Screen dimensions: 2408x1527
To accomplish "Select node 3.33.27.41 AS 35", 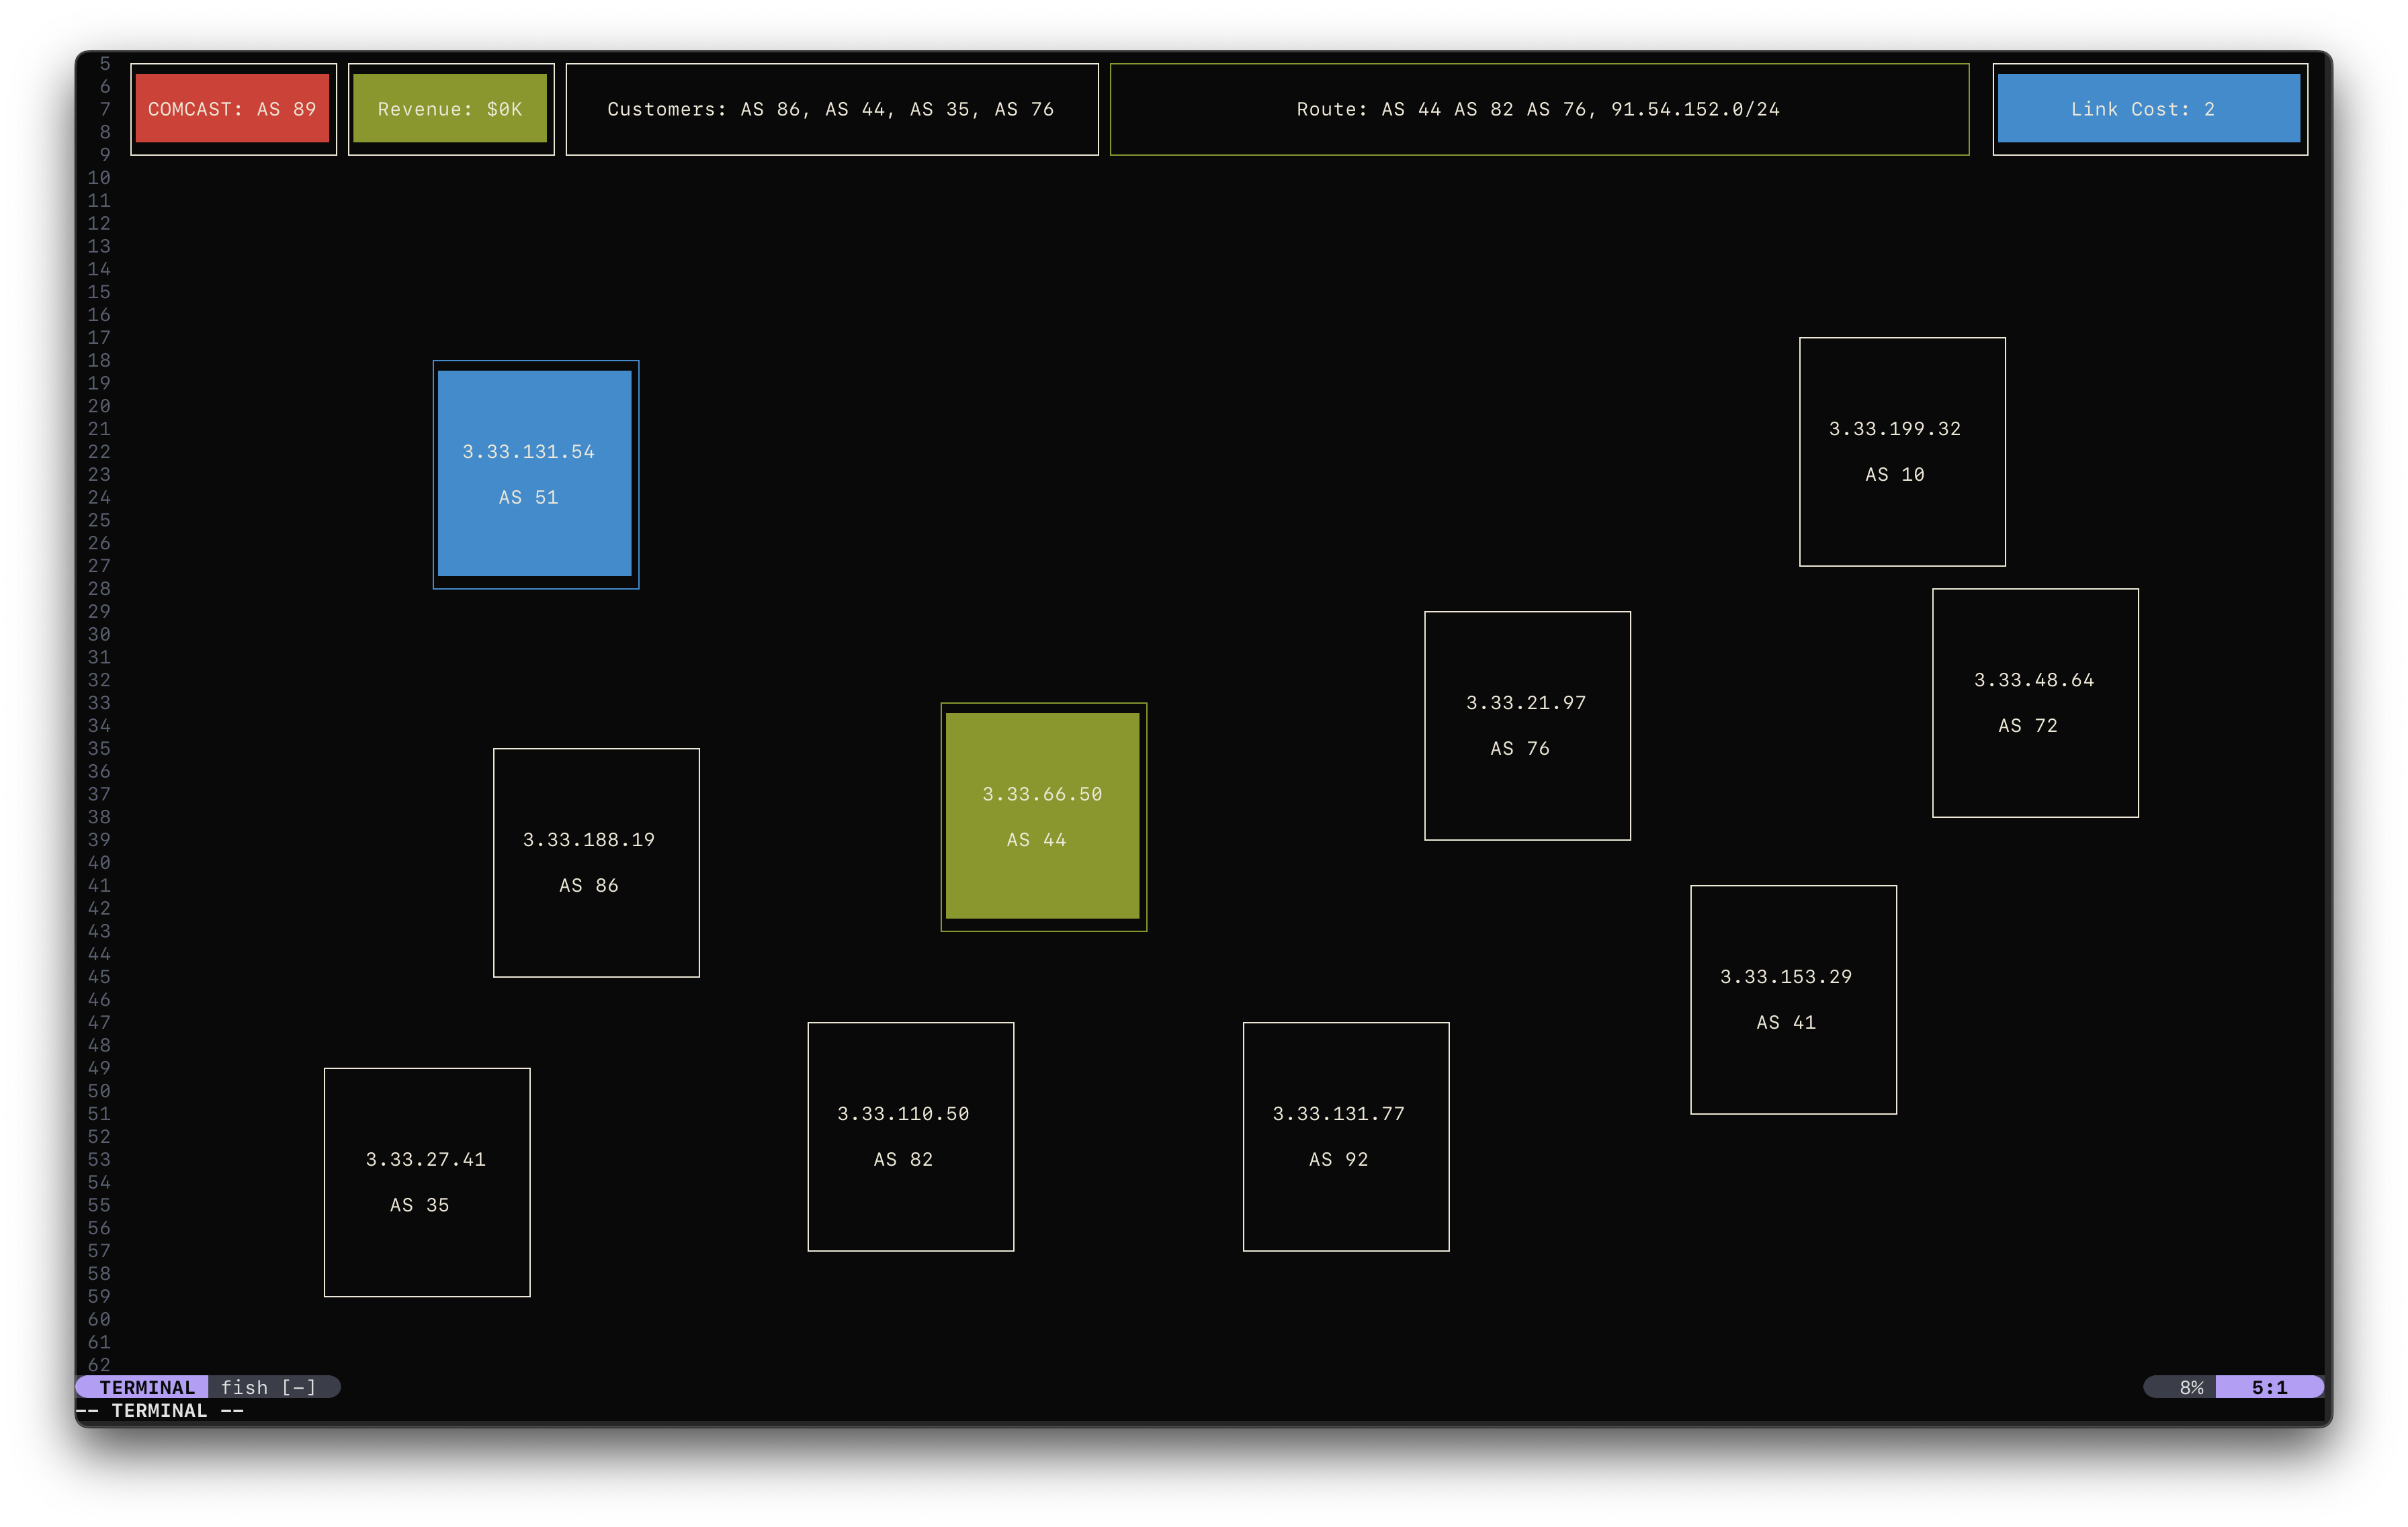I will click(427, 1183).
